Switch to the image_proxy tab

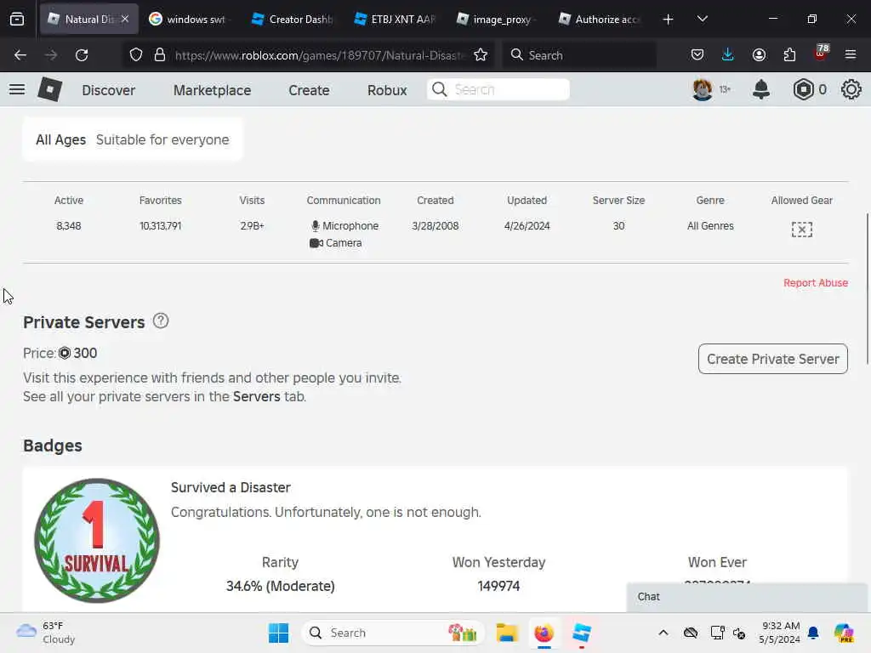coord(496,19)
